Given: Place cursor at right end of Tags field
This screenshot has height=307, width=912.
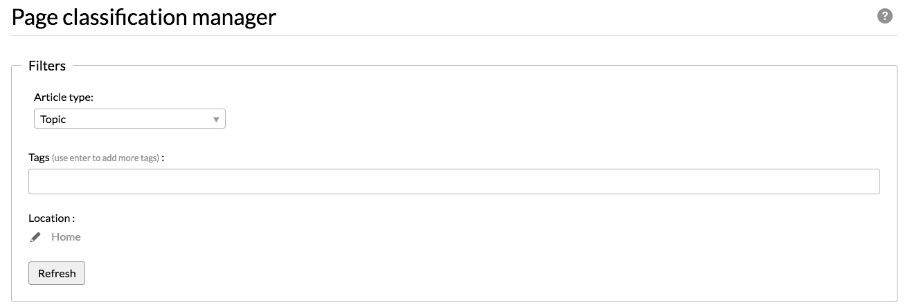Looking at the screenshot, I should point(873,181).
